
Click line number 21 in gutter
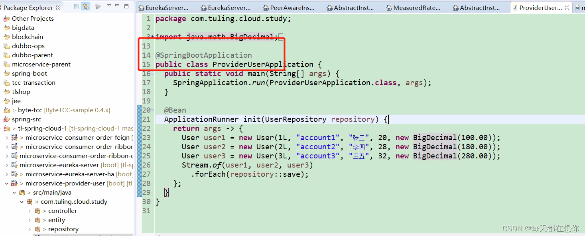tap(146, 119)
